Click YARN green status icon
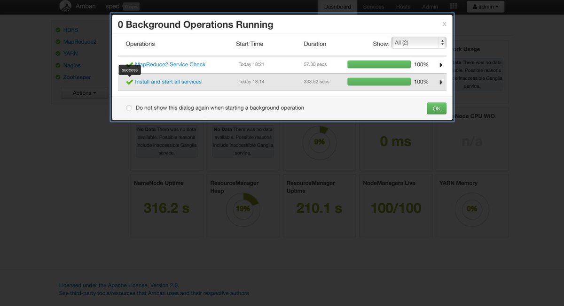The height and width of the screenshot is (306, 564). [58, 54]
